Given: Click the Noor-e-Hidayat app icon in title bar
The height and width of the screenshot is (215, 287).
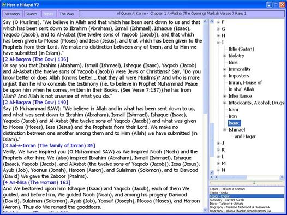Looking at the screenshot, I should pyautogui.click(x=4, y=4).
